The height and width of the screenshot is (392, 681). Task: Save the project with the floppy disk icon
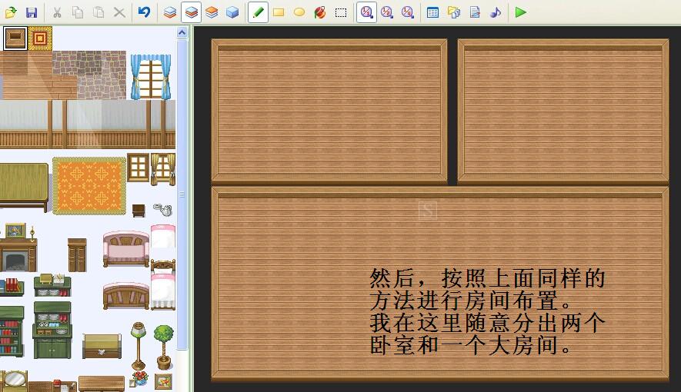tap(32, 12)
